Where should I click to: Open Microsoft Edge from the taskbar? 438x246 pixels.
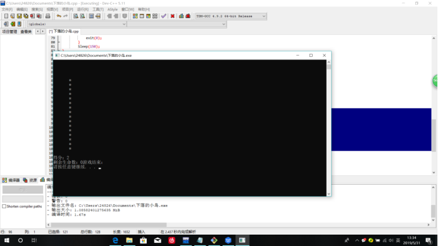(115, 240)
